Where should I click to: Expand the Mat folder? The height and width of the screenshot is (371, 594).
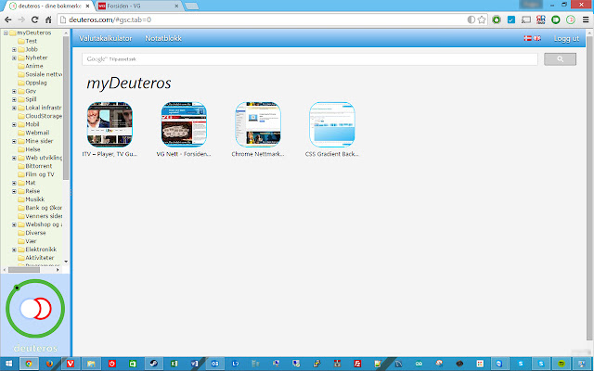[x=14, y=183]
